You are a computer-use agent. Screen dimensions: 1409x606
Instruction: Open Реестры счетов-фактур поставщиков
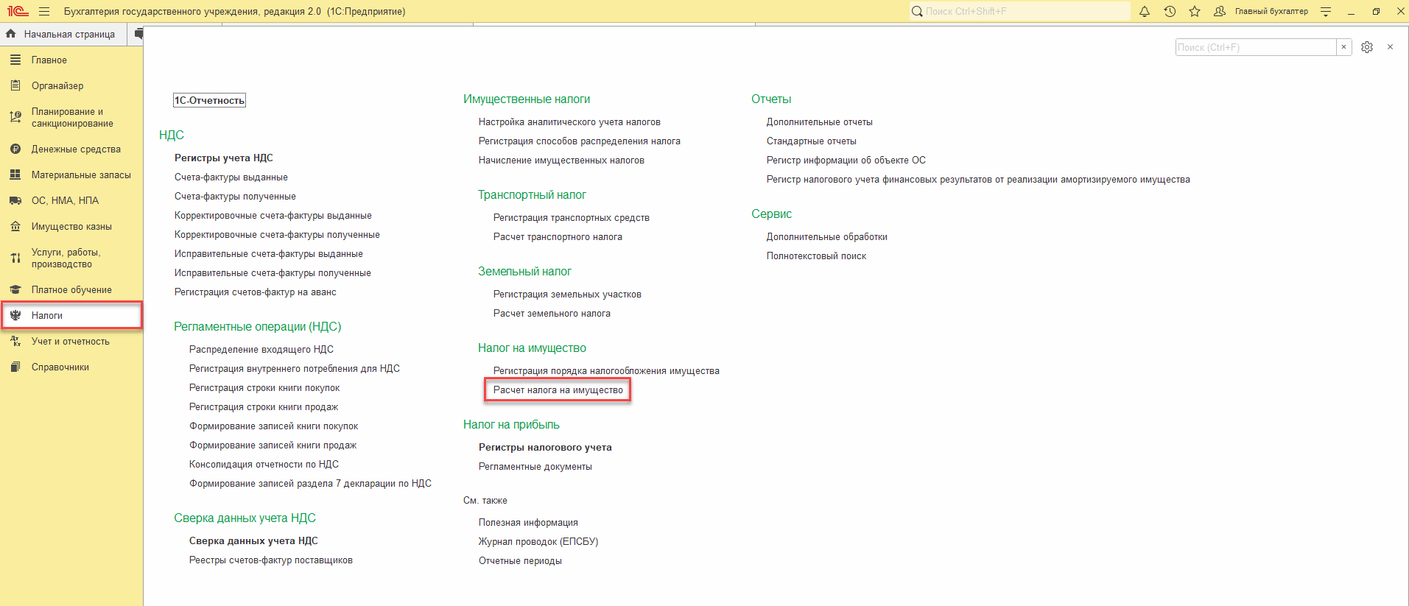point(271,560)
